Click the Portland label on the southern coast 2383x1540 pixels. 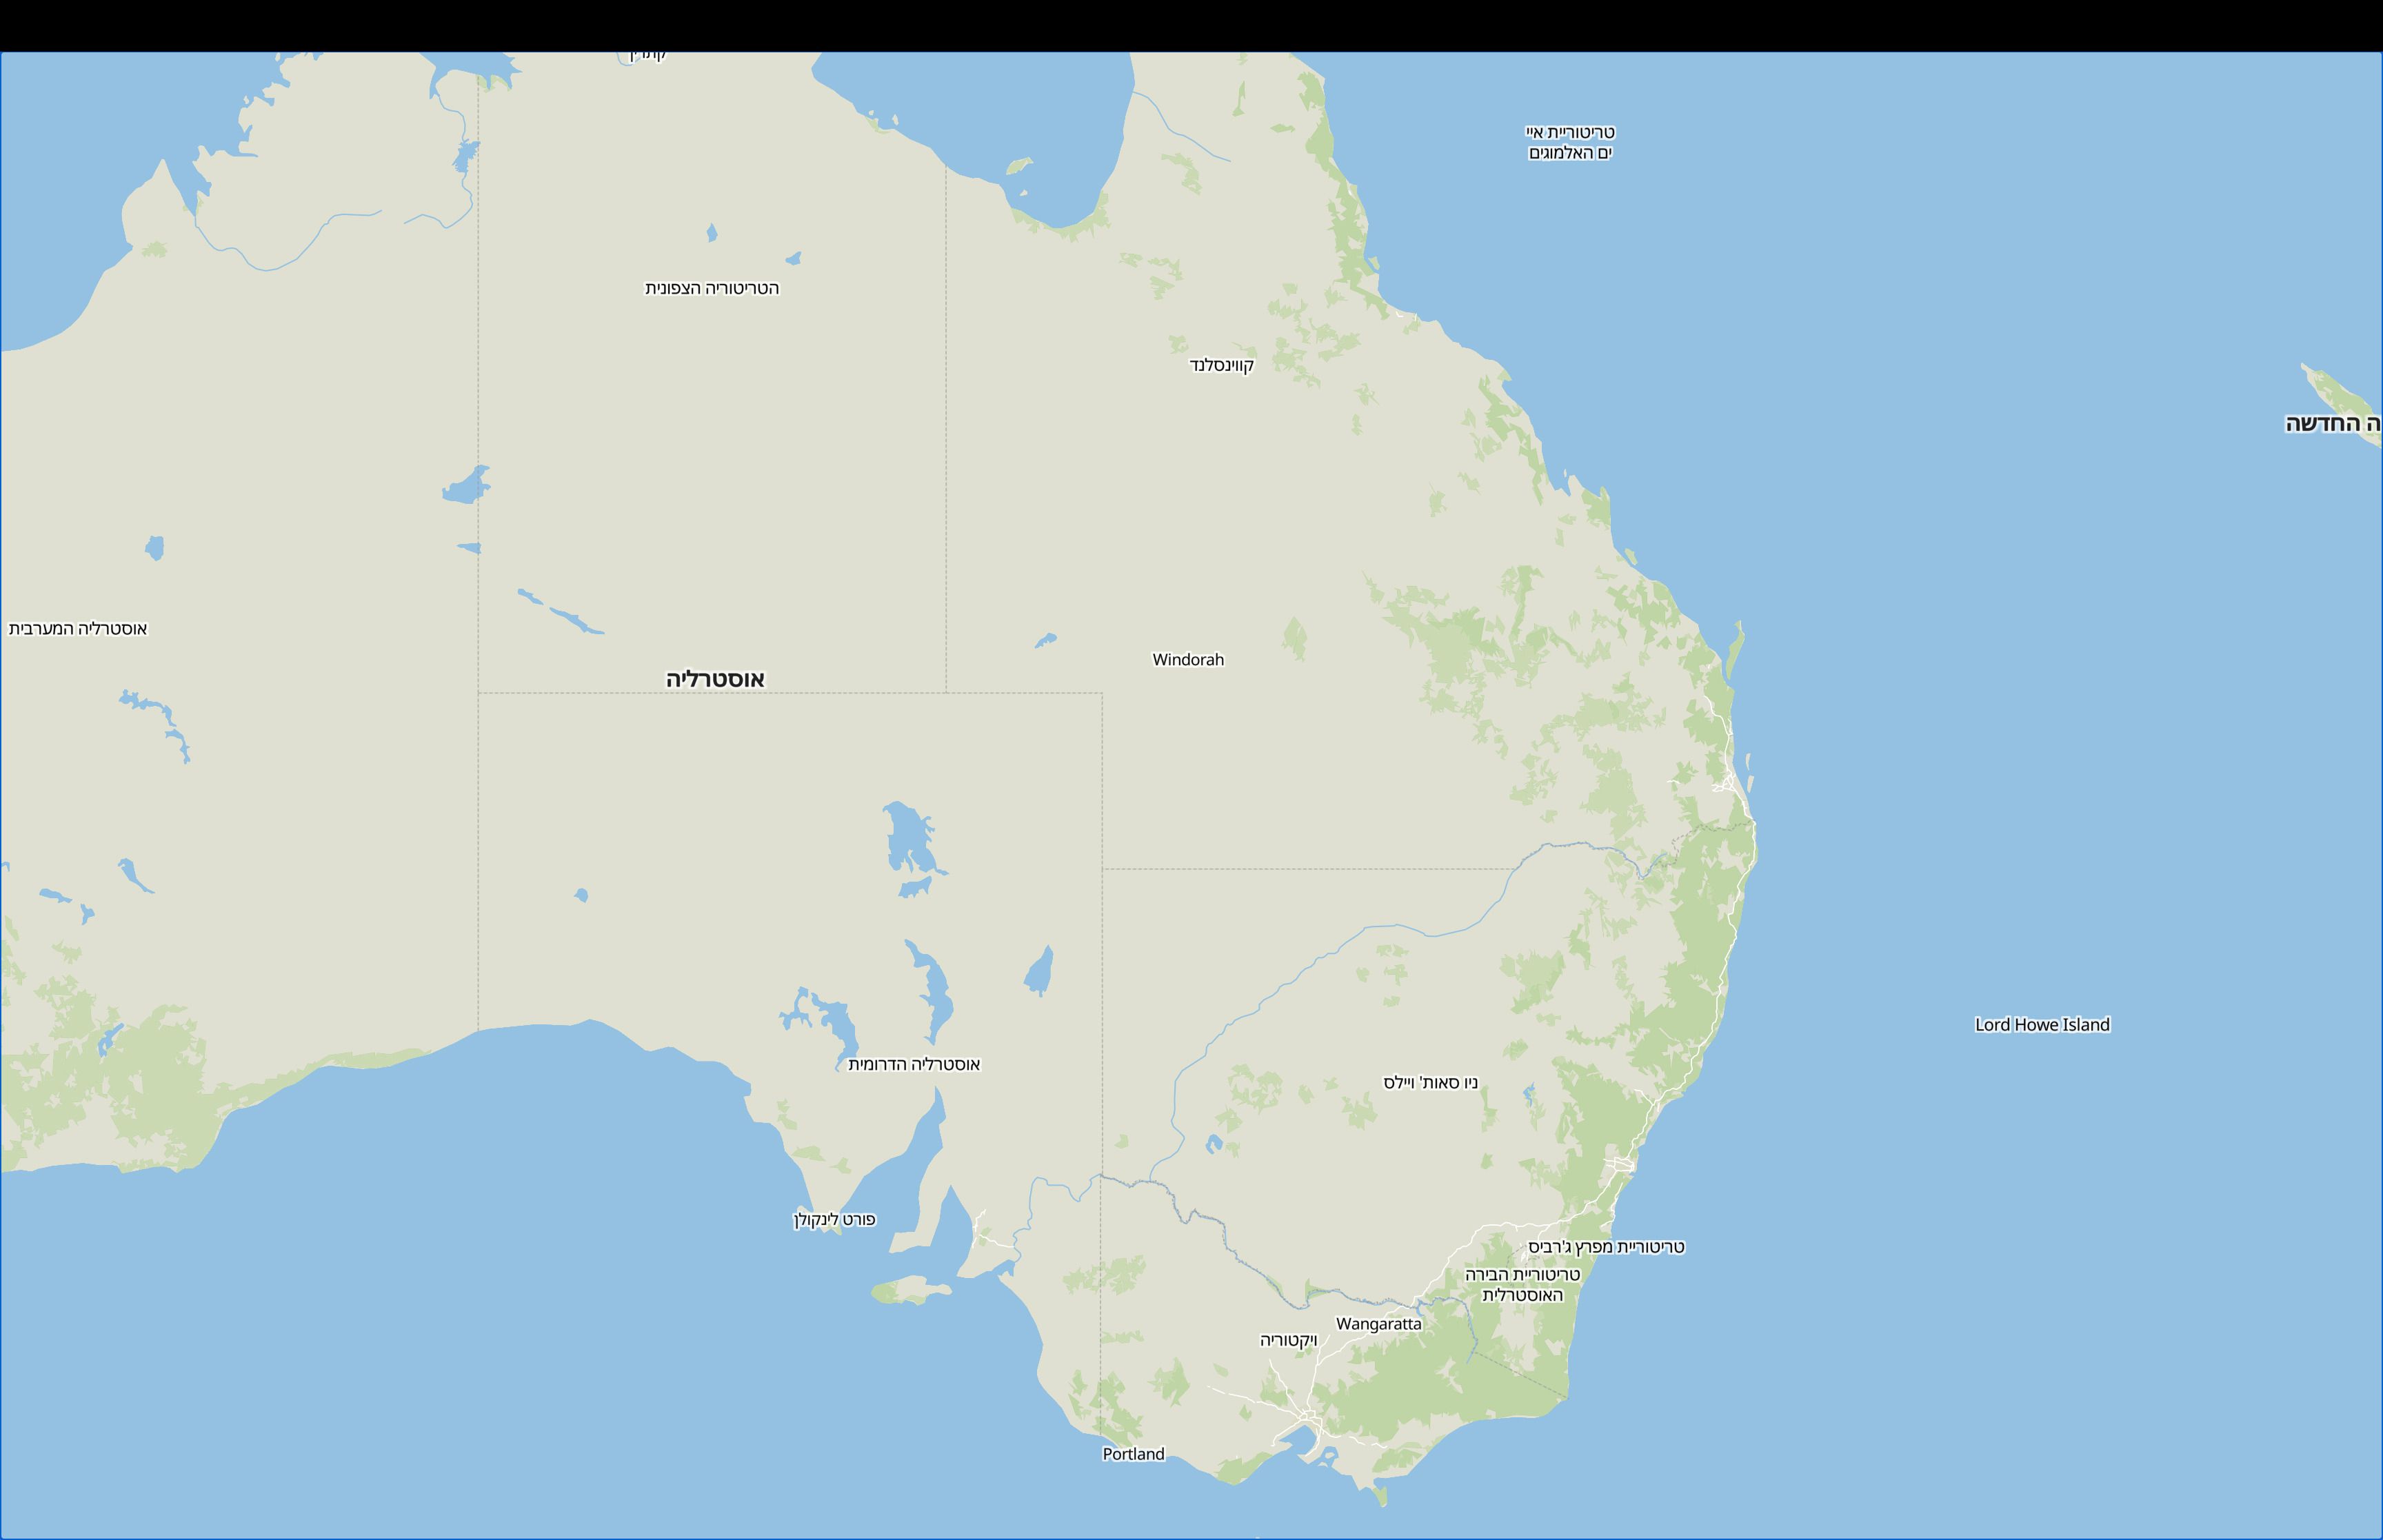pyautogui.click(x=1133, y=1454)
